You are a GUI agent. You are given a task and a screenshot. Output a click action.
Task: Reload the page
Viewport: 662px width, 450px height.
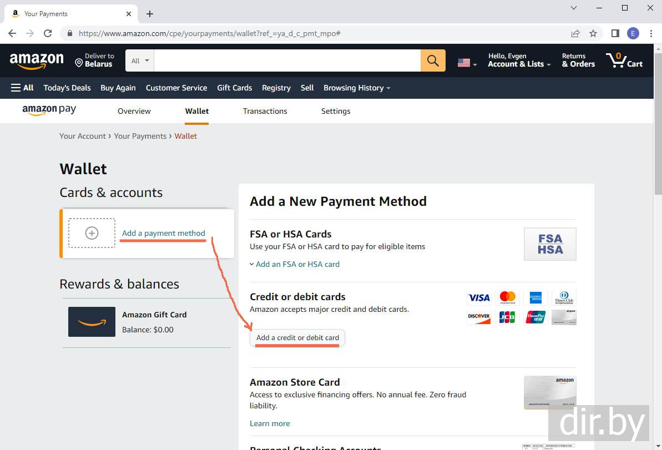pos(48,33)
